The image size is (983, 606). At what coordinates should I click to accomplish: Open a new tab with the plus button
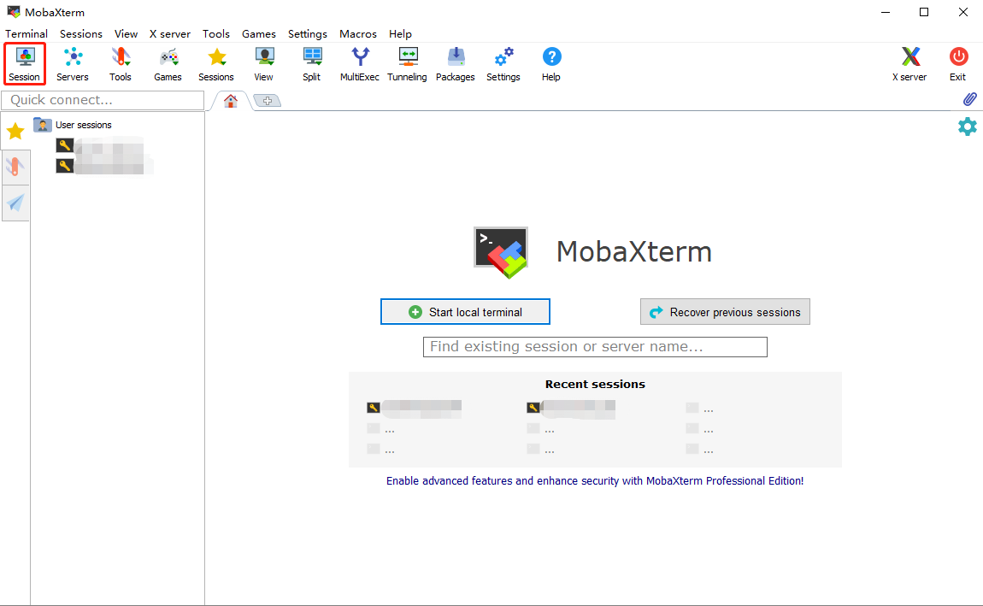[268, 100]
